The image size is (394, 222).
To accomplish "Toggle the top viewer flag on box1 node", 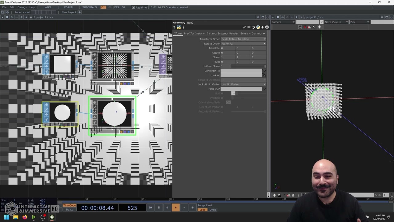I will pos(47,56).
